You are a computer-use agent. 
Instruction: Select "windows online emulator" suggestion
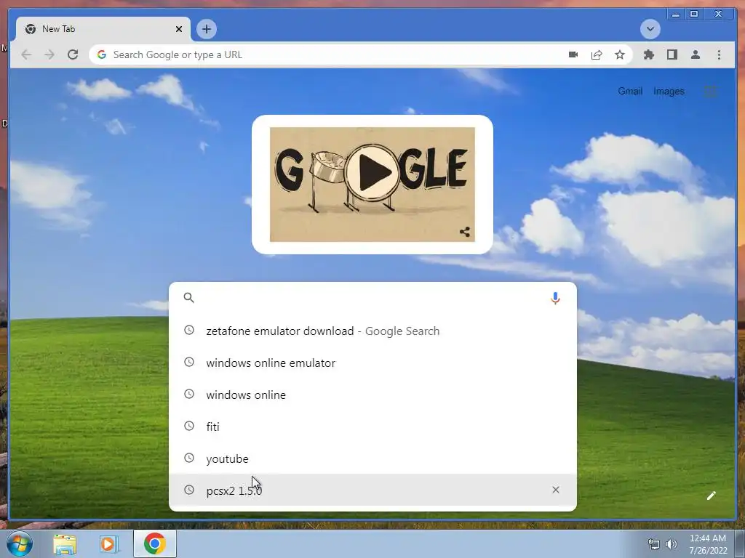coord(372,363)
